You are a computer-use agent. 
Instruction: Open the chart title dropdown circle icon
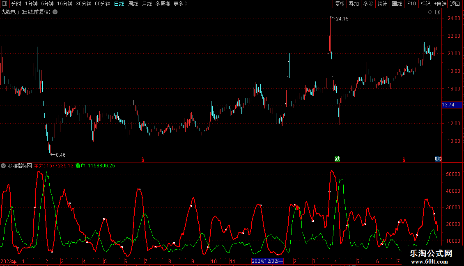point(55,12)
